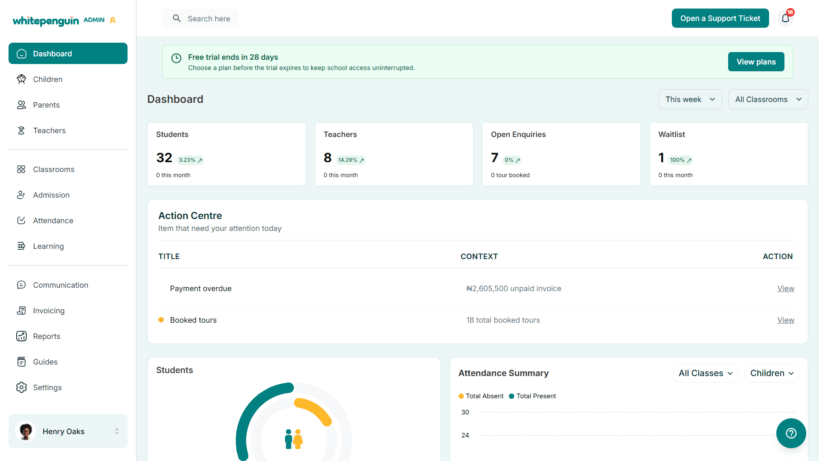Click the free trial clock icon
The height and width of the screenshot is (461, 819).
click(176, 58)
